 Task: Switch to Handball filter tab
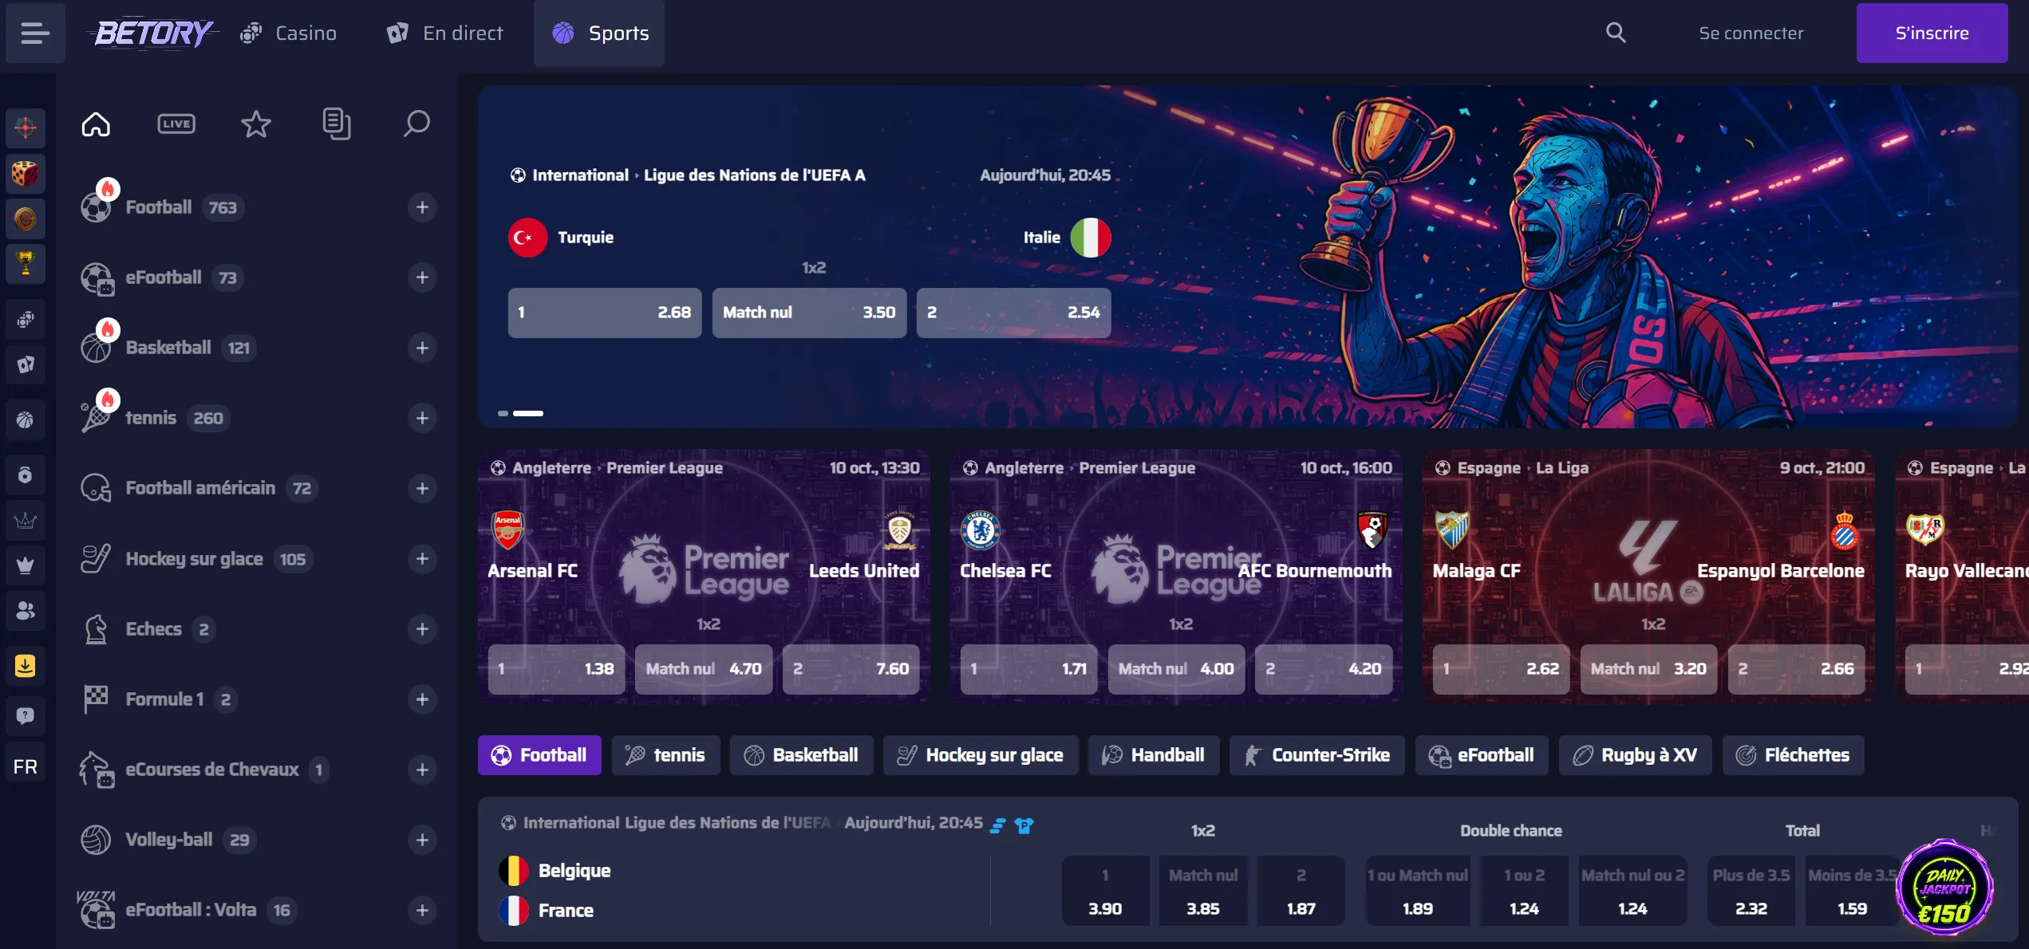point(1153,754)
